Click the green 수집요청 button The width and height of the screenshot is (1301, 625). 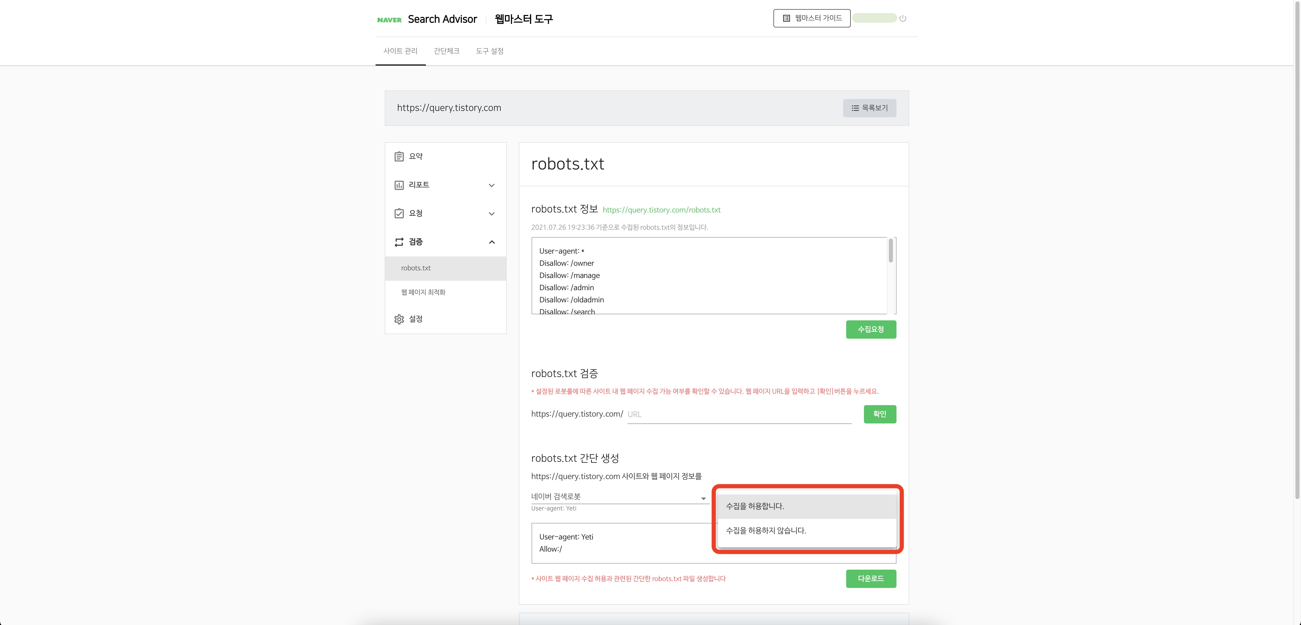click(871, 330)
